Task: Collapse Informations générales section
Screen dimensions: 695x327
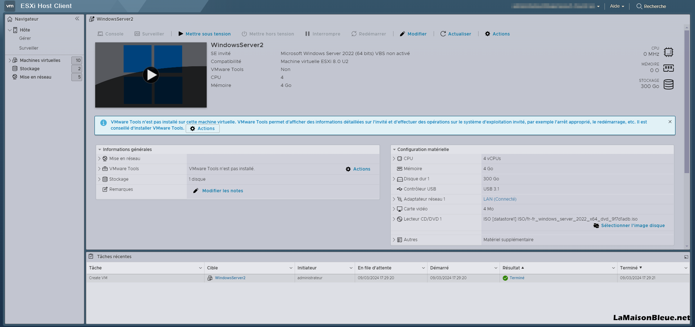Action: (x=100, y=150)
